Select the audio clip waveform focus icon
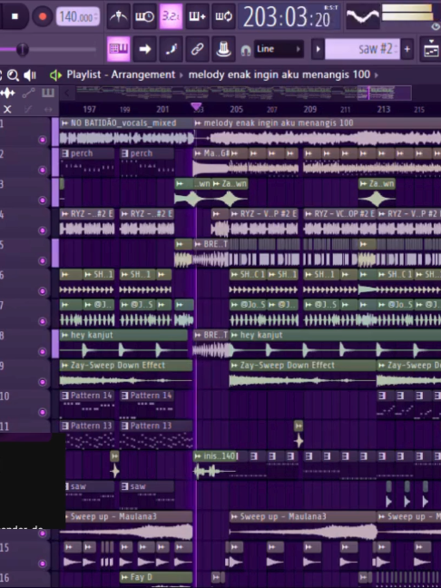The width and height of the screenshot is (441, 588). [x=8, y=93]
